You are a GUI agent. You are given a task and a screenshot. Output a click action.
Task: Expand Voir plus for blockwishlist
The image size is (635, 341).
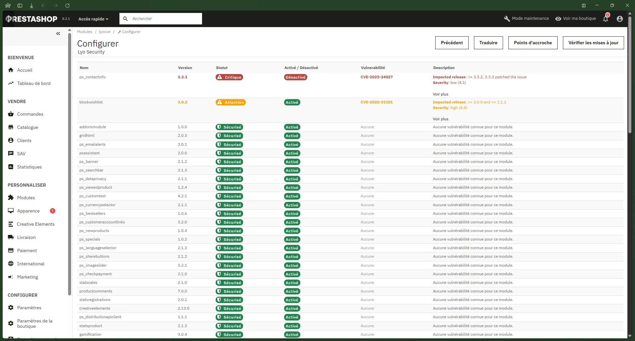441,119
